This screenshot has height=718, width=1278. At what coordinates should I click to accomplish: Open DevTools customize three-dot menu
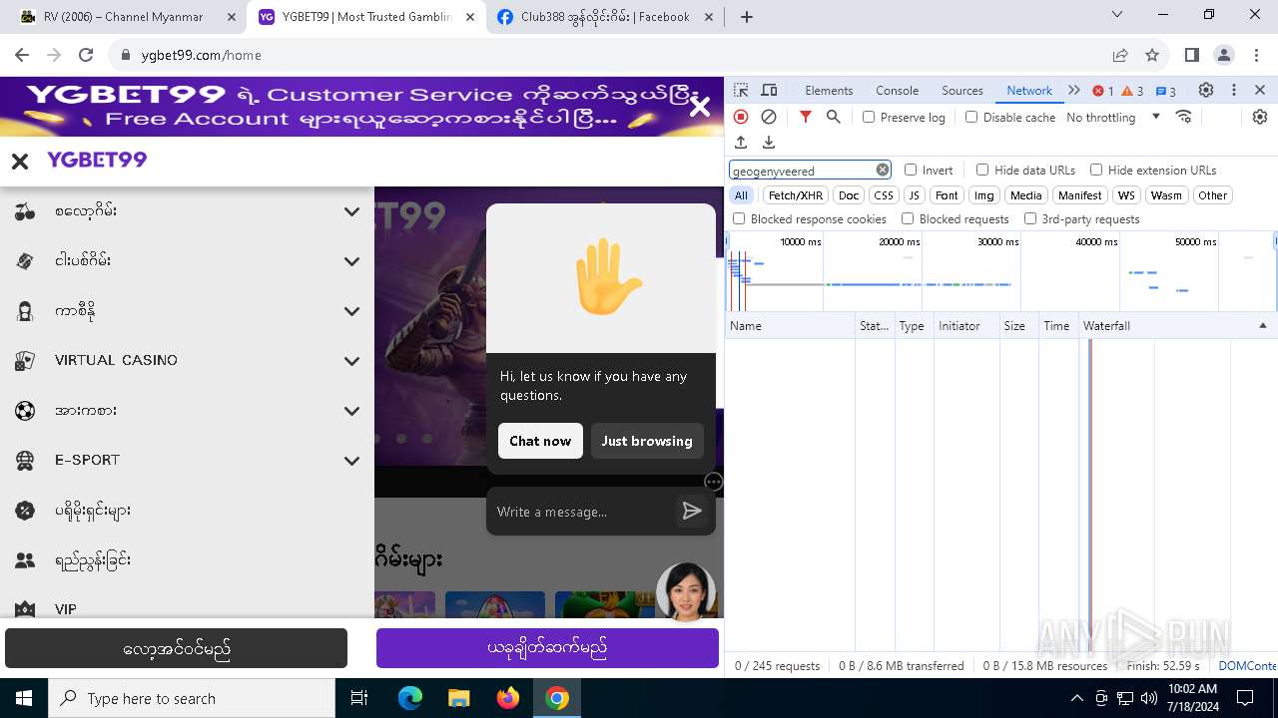coord(1234,90)
